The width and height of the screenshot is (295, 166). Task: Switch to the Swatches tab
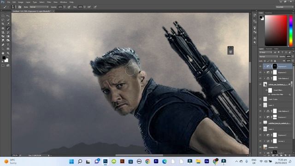(268, 13)
